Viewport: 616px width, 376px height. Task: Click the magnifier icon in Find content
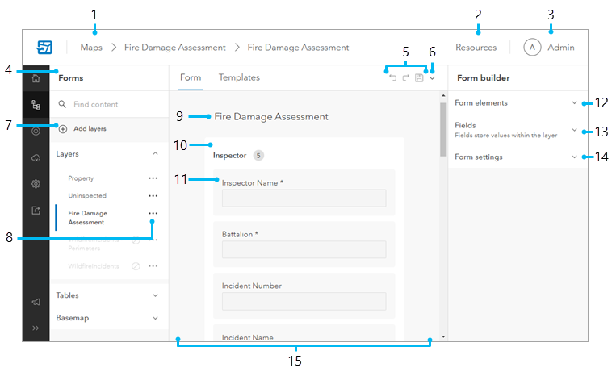pyautogui.click(x=62, y=104)
